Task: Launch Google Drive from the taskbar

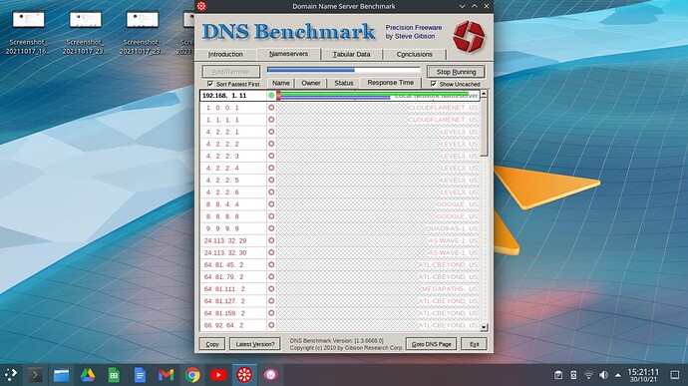Action: [88, 375]
